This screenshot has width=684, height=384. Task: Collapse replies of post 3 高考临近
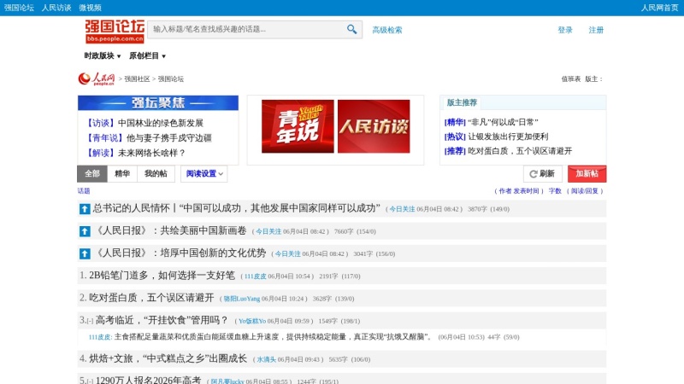tap(90, 322)
